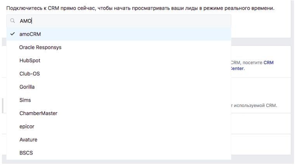The width and height of the screenshot is (297, 165).
Task: Choose Oracle Responsys option
Action: click(x=119, y=47)
